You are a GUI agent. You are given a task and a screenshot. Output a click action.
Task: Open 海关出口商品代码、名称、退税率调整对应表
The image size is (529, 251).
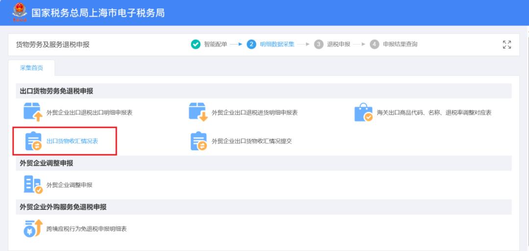point(434,113)
